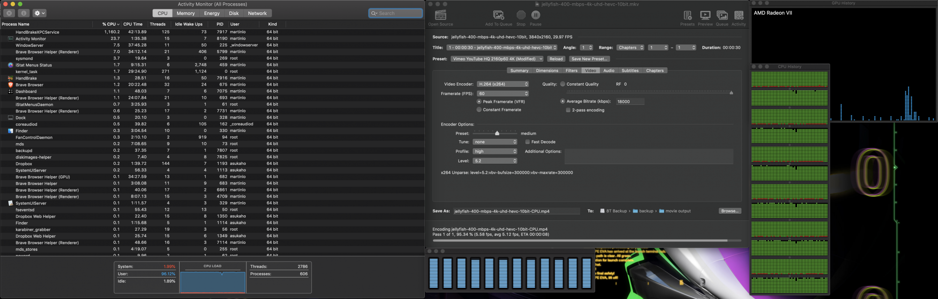Click Save New Preset button

(x=589, y=59)
